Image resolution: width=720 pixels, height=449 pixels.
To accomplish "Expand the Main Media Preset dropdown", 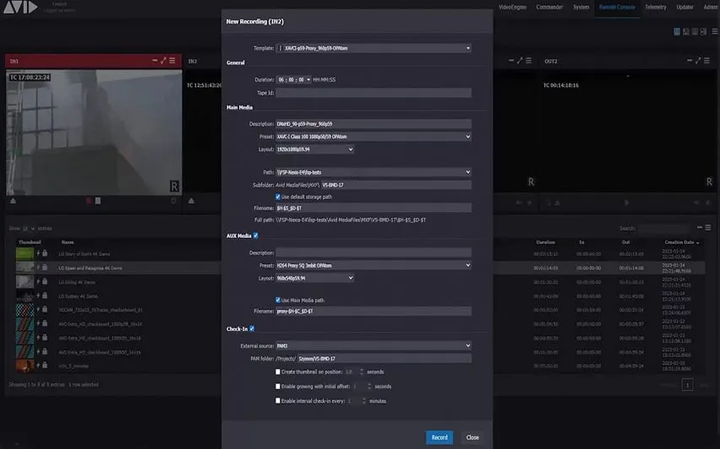I will 374,137.
